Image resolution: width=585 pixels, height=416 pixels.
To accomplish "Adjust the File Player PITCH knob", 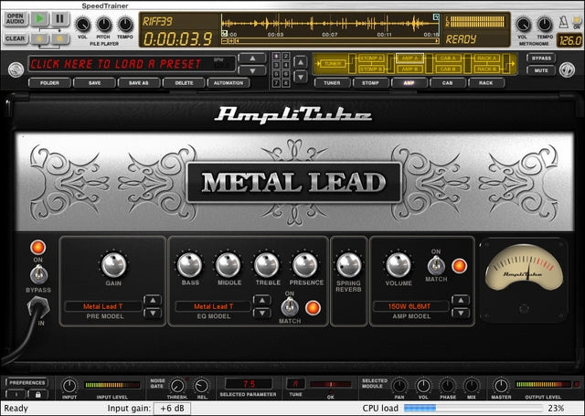I will pyautogui.click(x=103, y=25).
